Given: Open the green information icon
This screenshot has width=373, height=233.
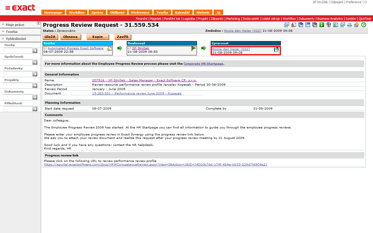Looking at the screenshot, I should click(x=322, y=25).
